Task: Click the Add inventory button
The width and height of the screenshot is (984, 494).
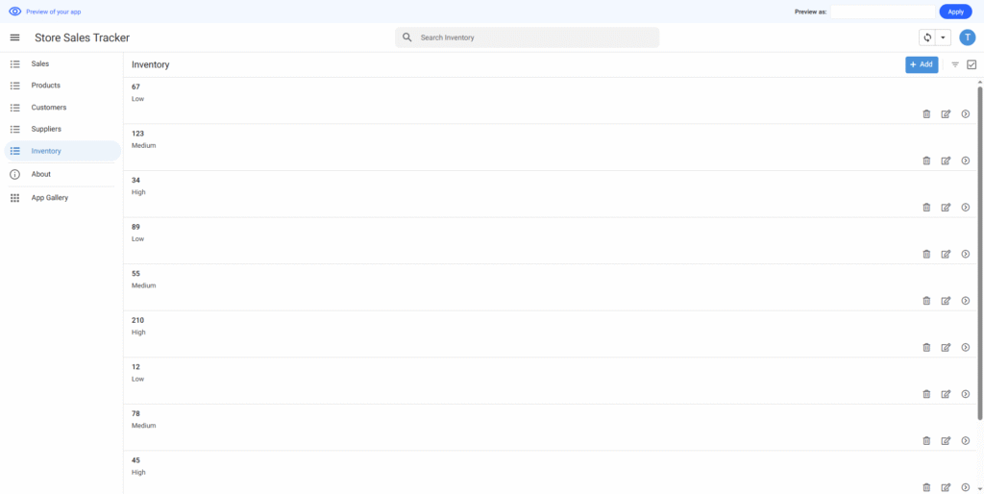Action: [921, 64]
